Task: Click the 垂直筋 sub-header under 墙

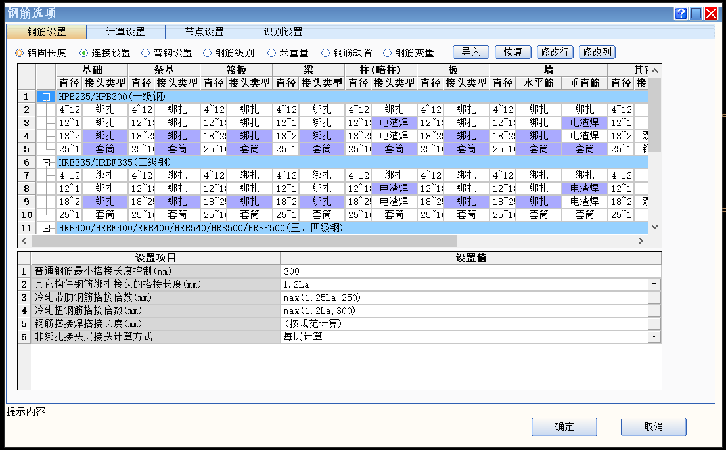Action: [584, 83]
